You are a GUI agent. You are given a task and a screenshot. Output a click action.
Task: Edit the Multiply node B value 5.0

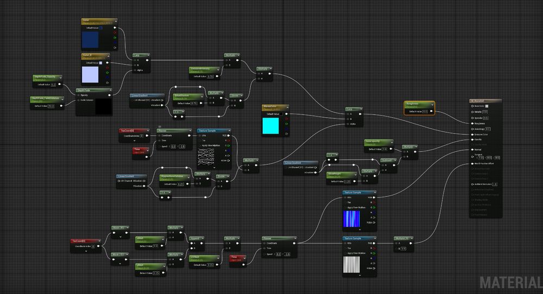[403, 248]
